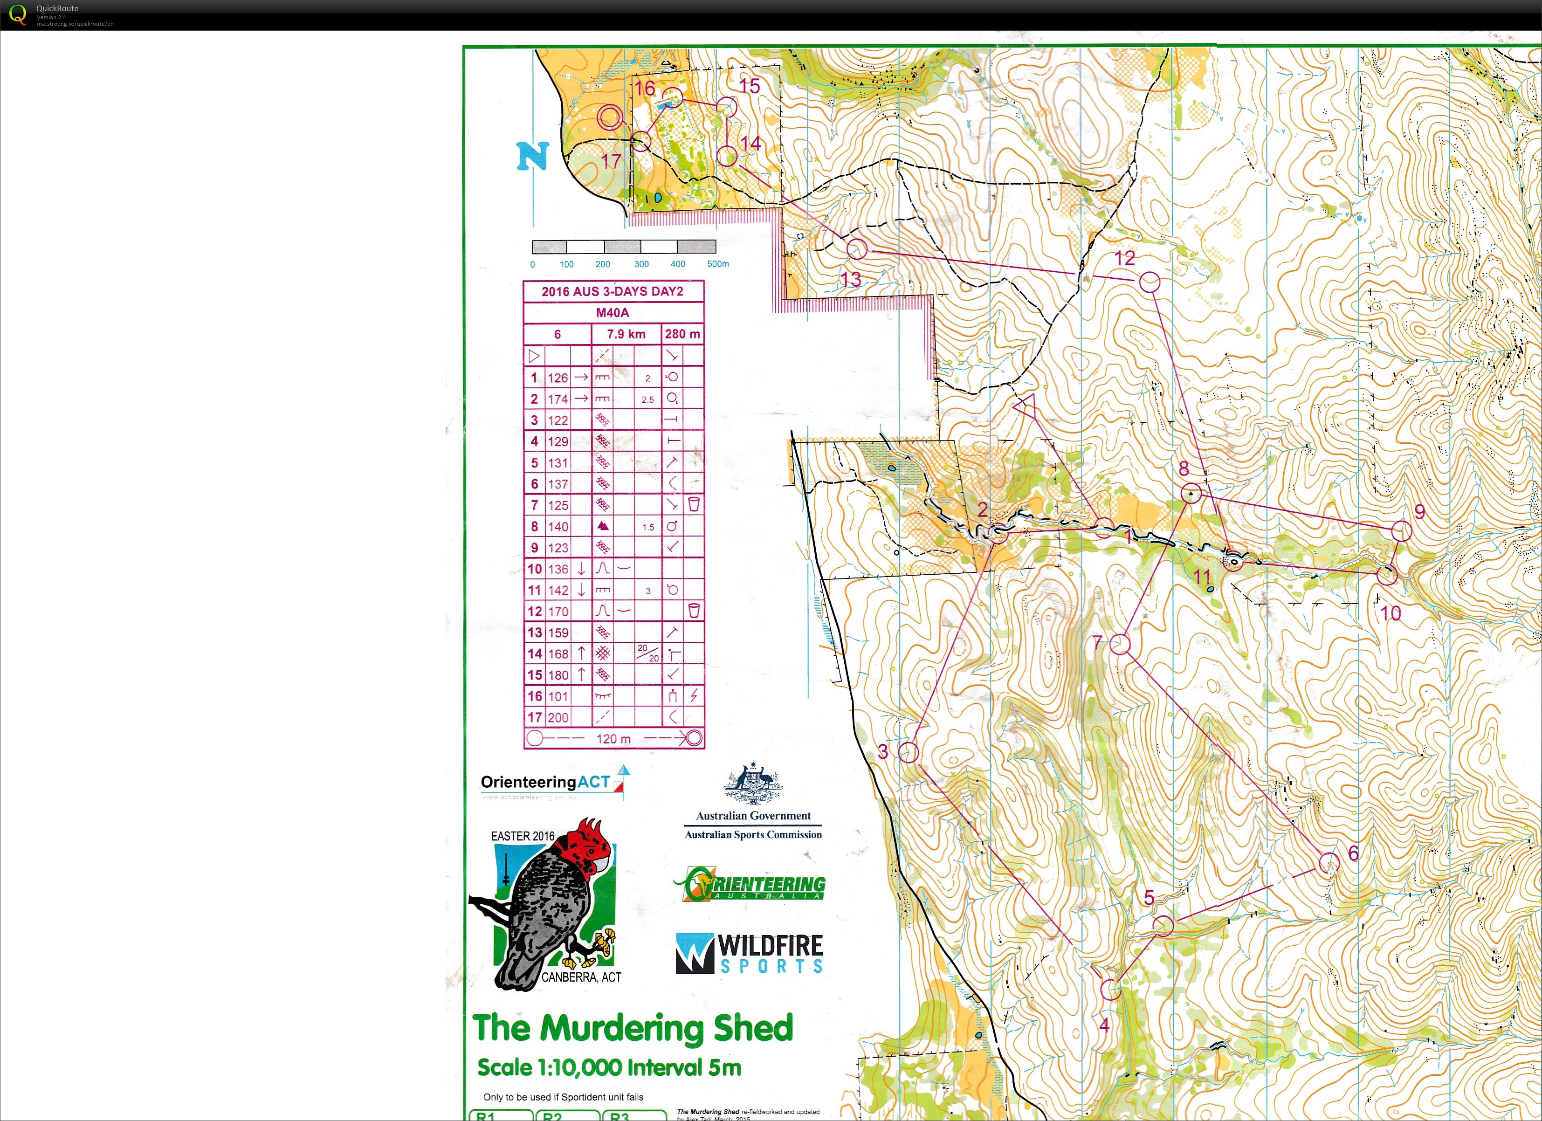The image size is (1542, 1121).
Task: Click the blue N north indicator
Action: pos(532,156)
